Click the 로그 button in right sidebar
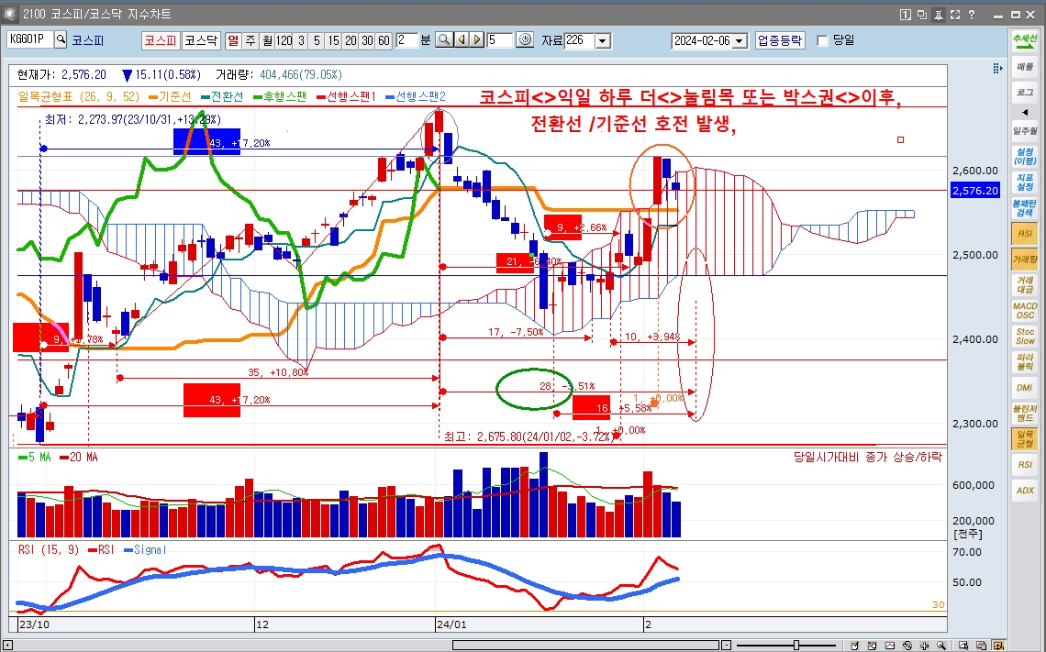The image size is (1046, 652). coord(1025,92)
